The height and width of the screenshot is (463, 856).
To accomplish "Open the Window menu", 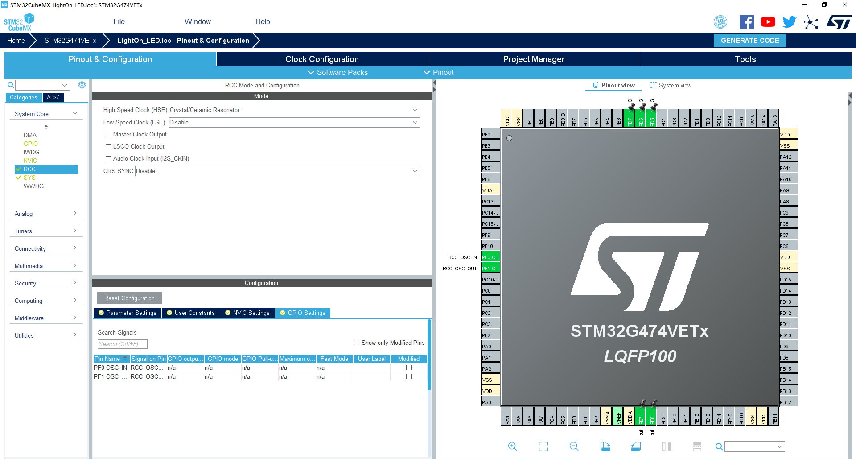I will coord(198,21).
